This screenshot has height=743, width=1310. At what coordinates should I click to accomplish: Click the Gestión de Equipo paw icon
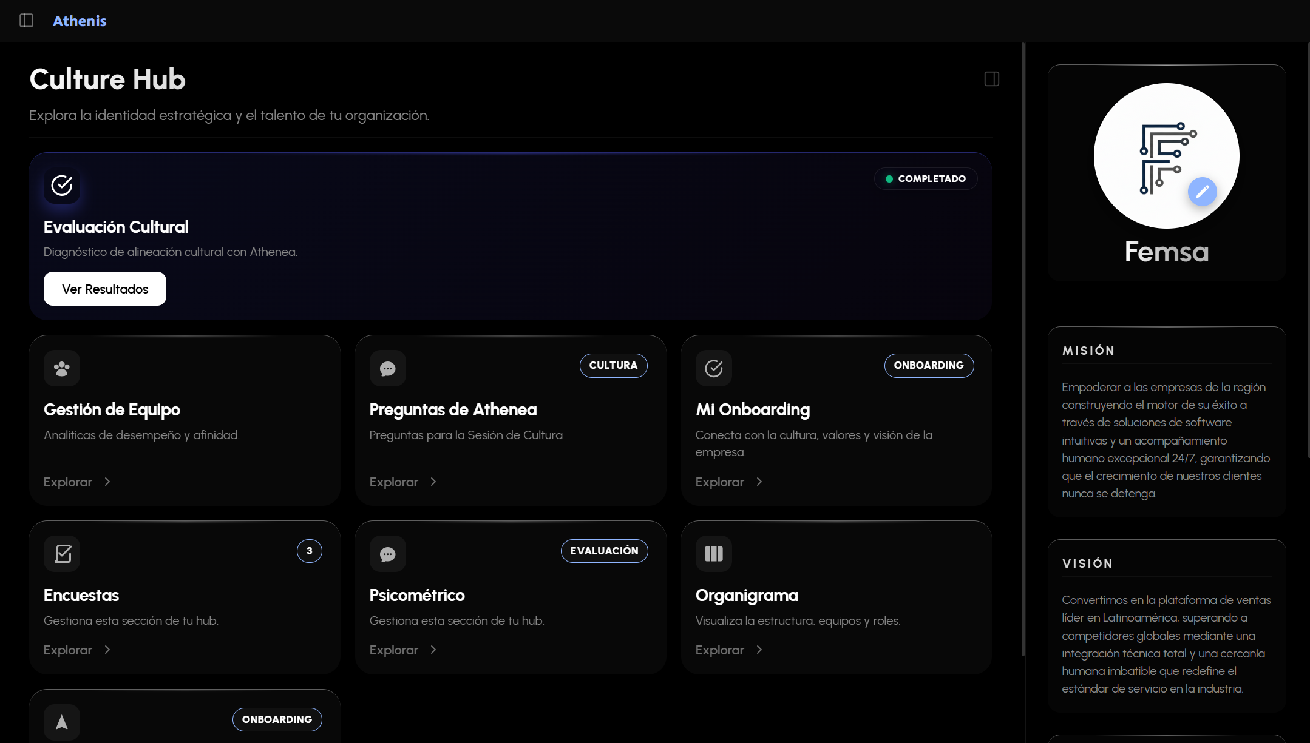(62, 368)
